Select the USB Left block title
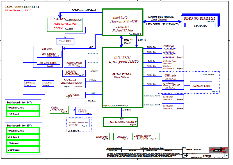This screenshot has width=233, height=165. (x=168, y=46)
